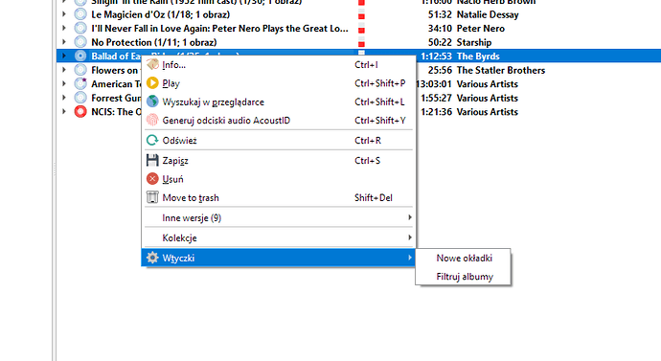Select Move to trash entry
The image size is (661, 361).
[279, 197]
